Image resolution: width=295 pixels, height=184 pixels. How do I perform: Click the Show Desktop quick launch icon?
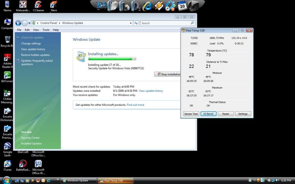pos(17,181)
